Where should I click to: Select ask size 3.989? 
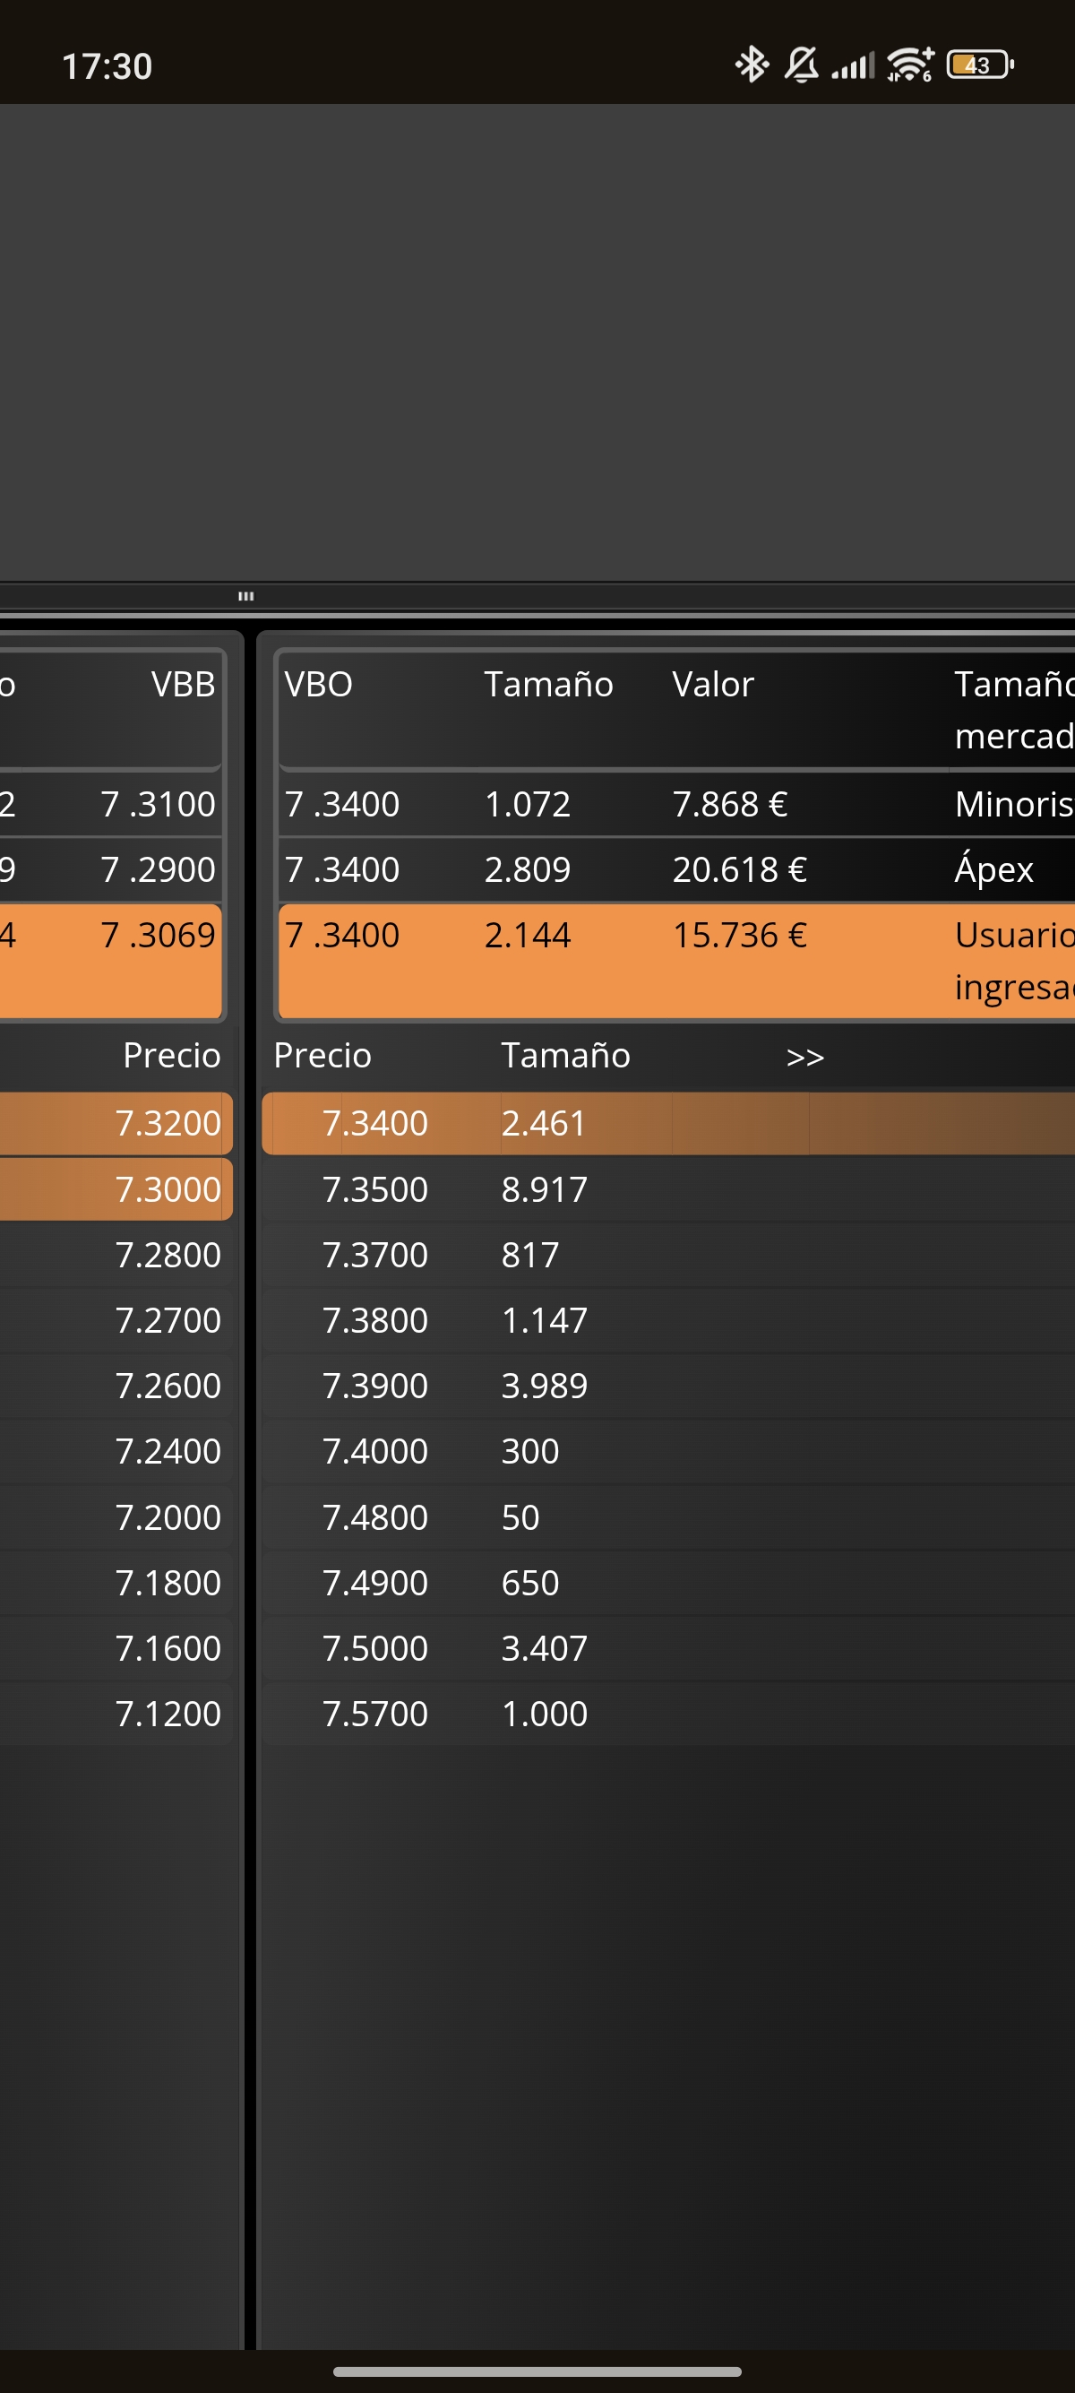(x=544, y=1386)
